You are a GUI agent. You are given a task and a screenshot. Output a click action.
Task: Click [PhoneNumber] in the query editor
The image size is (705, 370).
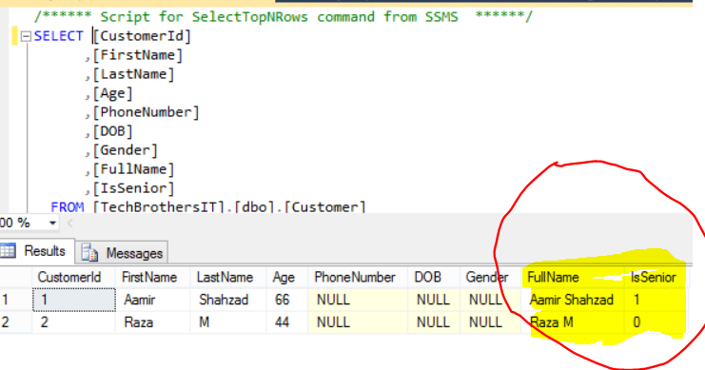coord(146,112)
